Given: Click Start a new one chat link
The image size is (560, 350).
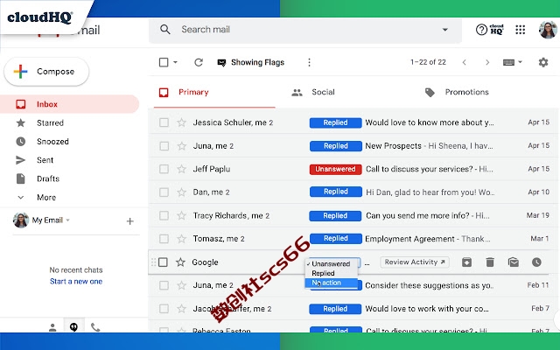Looking at the screenshot, I should tap(76, 282).
